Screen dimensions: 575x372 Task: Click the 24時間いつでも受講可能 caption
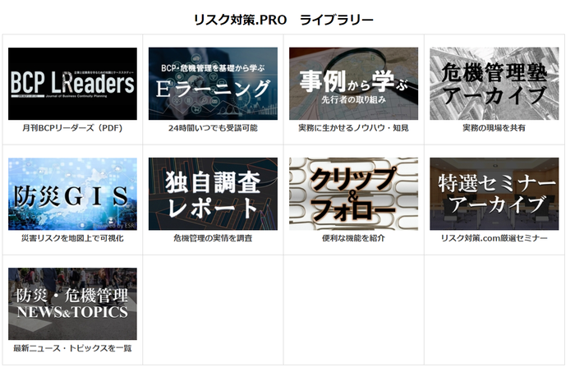213,128
